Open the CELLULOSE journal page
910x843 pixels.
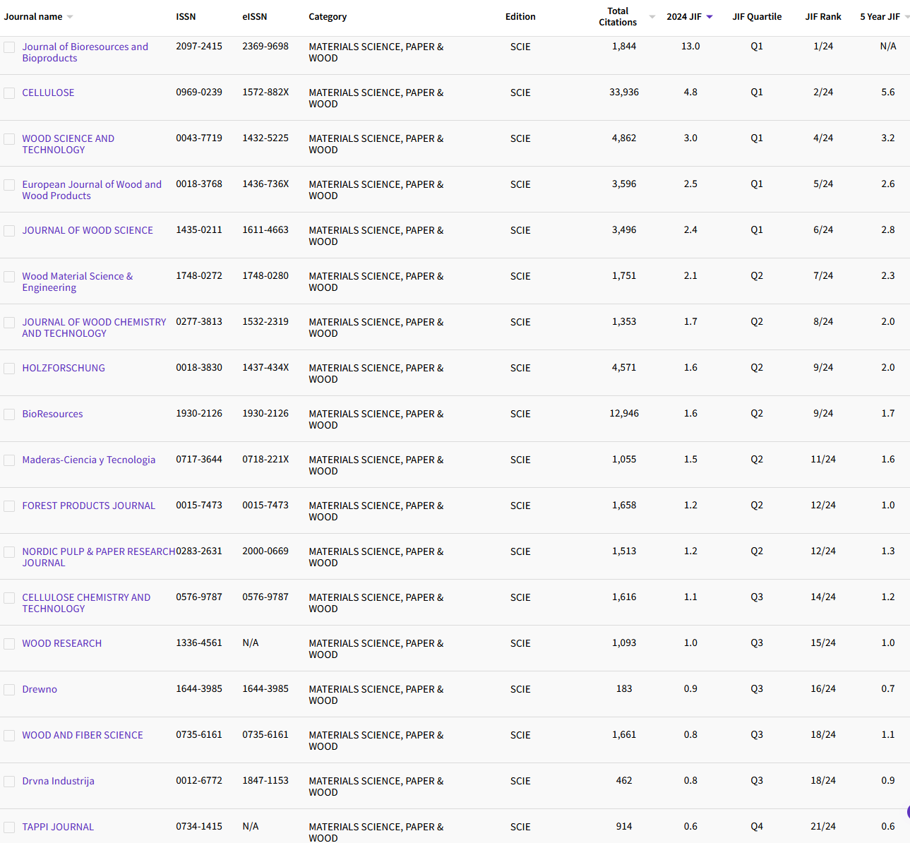coord(48,92)
